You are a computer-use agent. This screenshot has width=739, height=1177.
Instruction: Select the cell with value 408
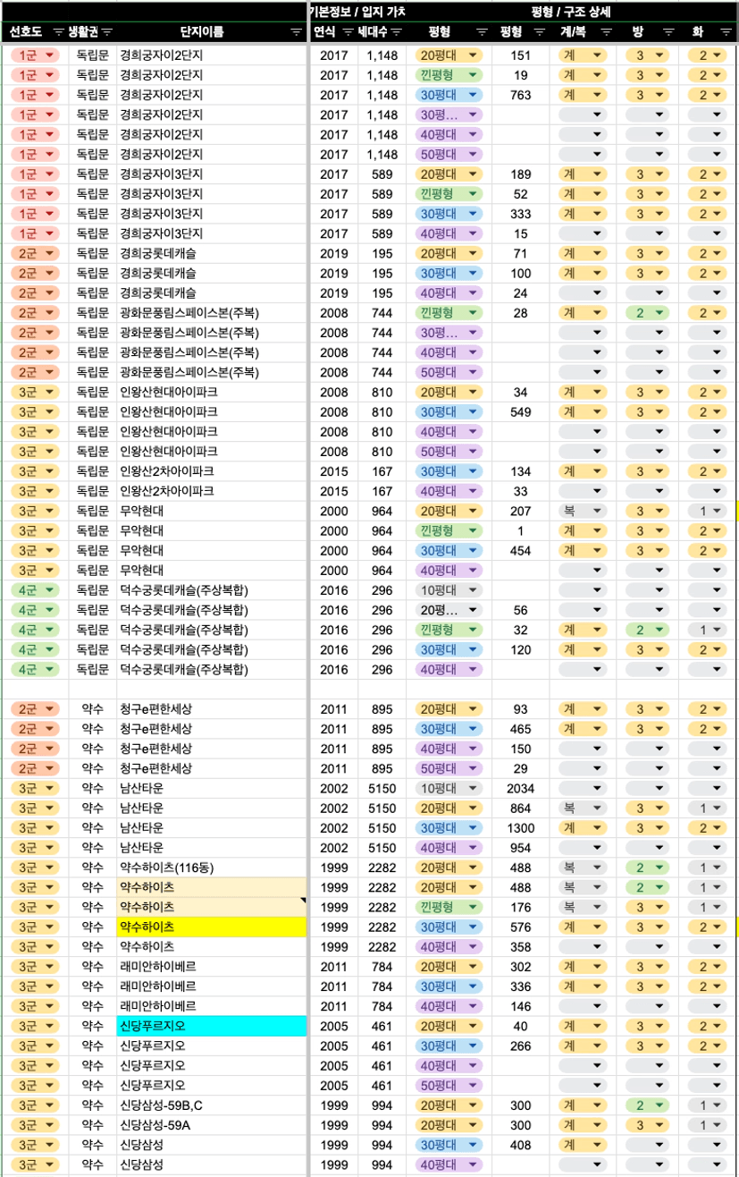[520, 1145]
